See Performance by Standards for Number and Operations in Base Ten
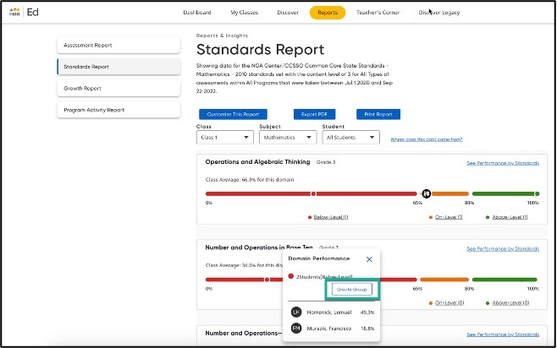Viewport: 557px width, 348px height. (503, 249)
